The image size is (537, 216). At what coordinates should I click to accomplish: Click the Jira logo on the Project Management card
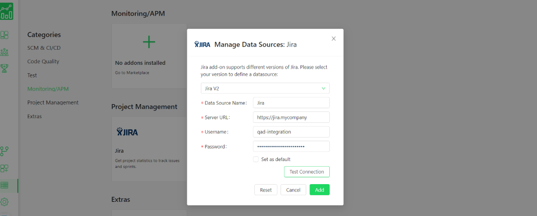pyautogui.click(x=127, y=132)
